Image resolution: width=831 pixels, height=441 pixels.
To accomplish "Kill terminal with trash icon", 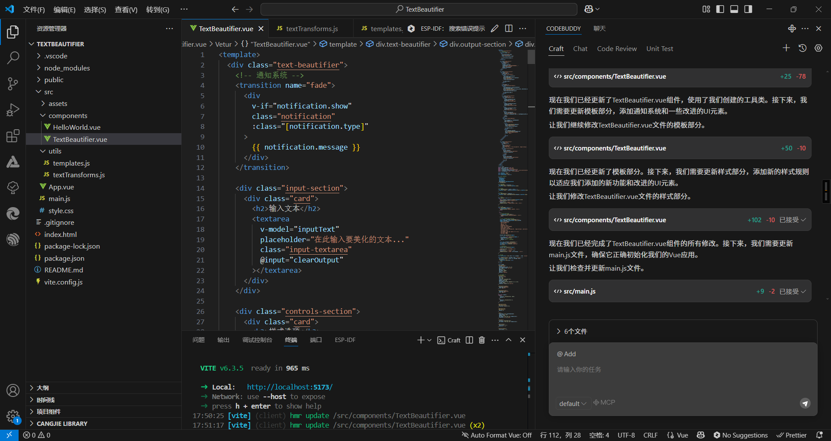I will [x=482, y=340].
